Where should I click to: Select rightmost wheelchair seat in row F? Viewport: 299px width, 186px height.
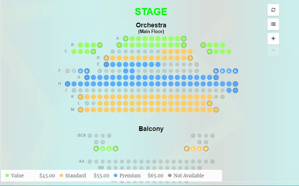(x=235, y=71)
